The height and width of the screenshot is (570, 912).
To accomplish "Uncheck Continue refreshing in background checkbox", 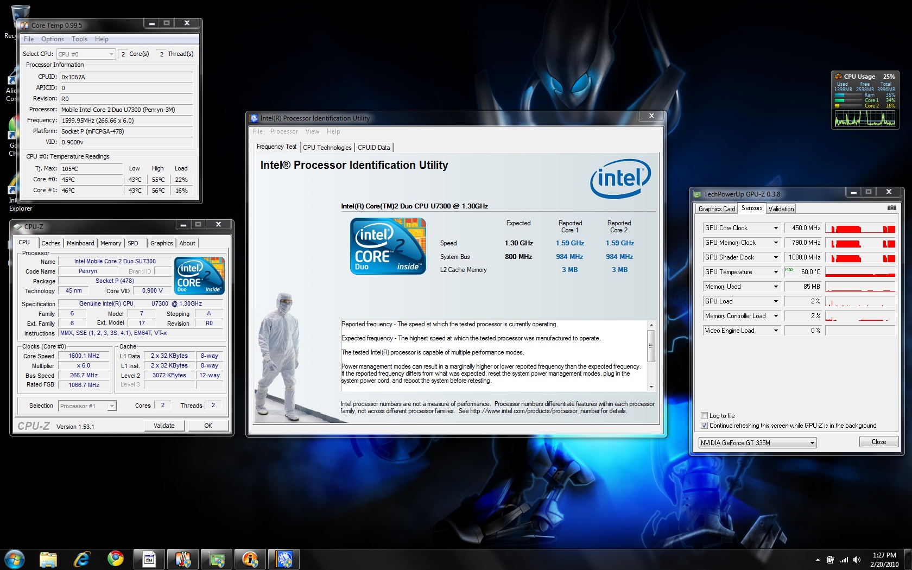I will 704,426.
